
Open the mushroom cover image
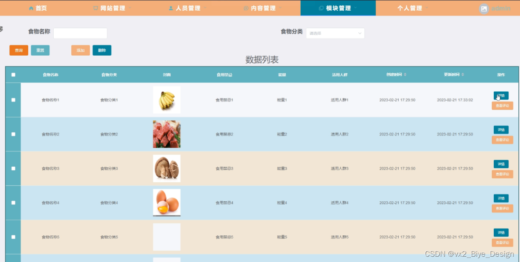coord(166,168)
